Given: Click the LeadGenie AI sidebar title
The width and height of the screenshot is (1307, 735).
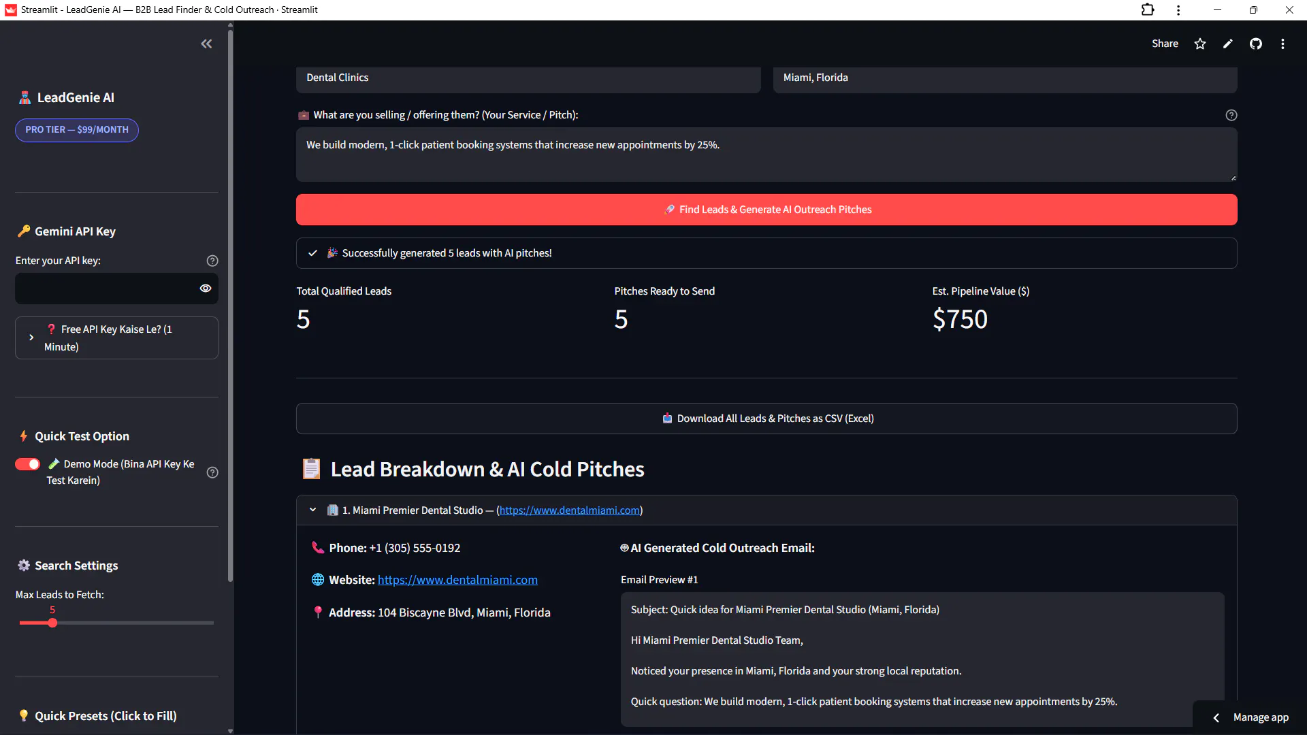Looking at the screenshot, I should pos(76,97).
